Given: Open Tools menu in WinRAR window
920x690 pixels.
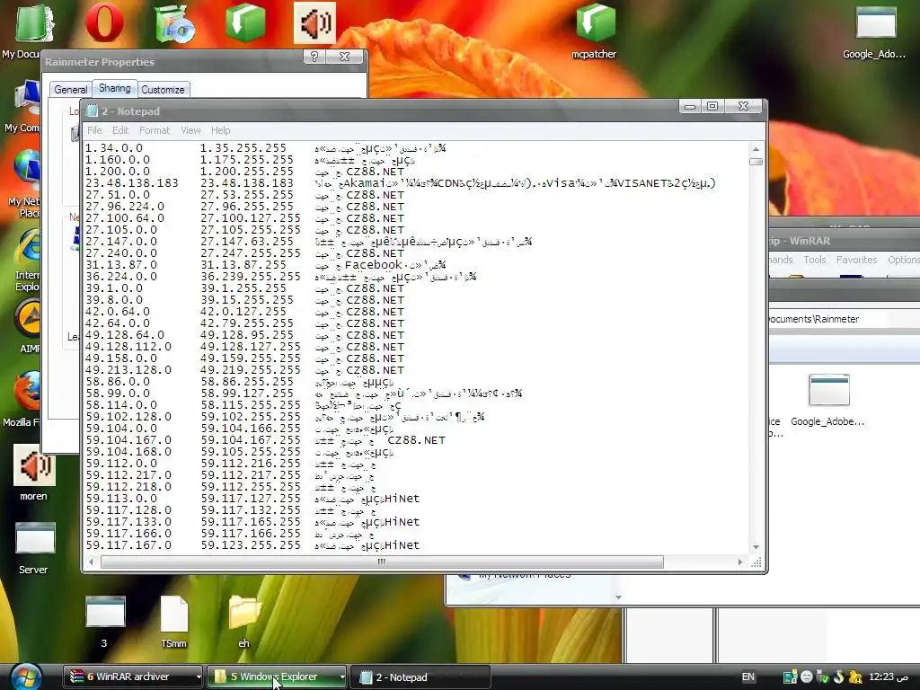Looking at the screenshot, I should coord(814,260).
